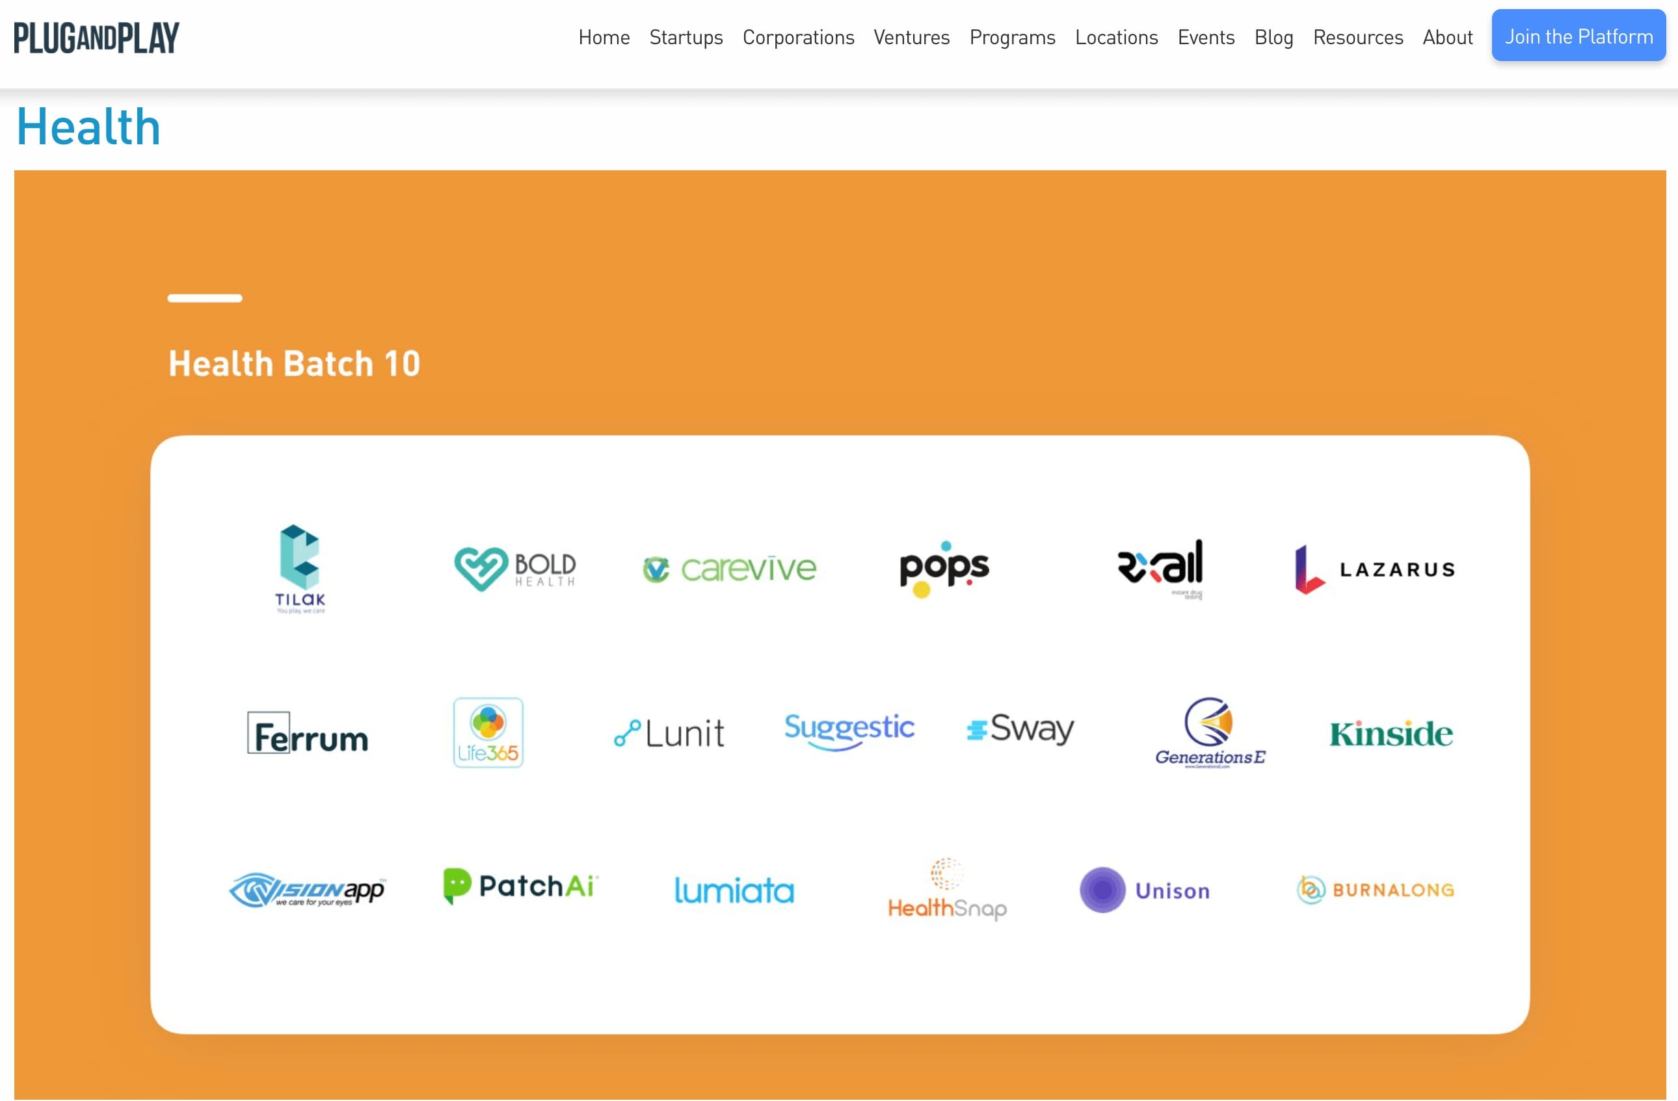Viewport: 1678px width, 1101px height.
Task: Open the Pops startup logo
Action: pos(945,569)
